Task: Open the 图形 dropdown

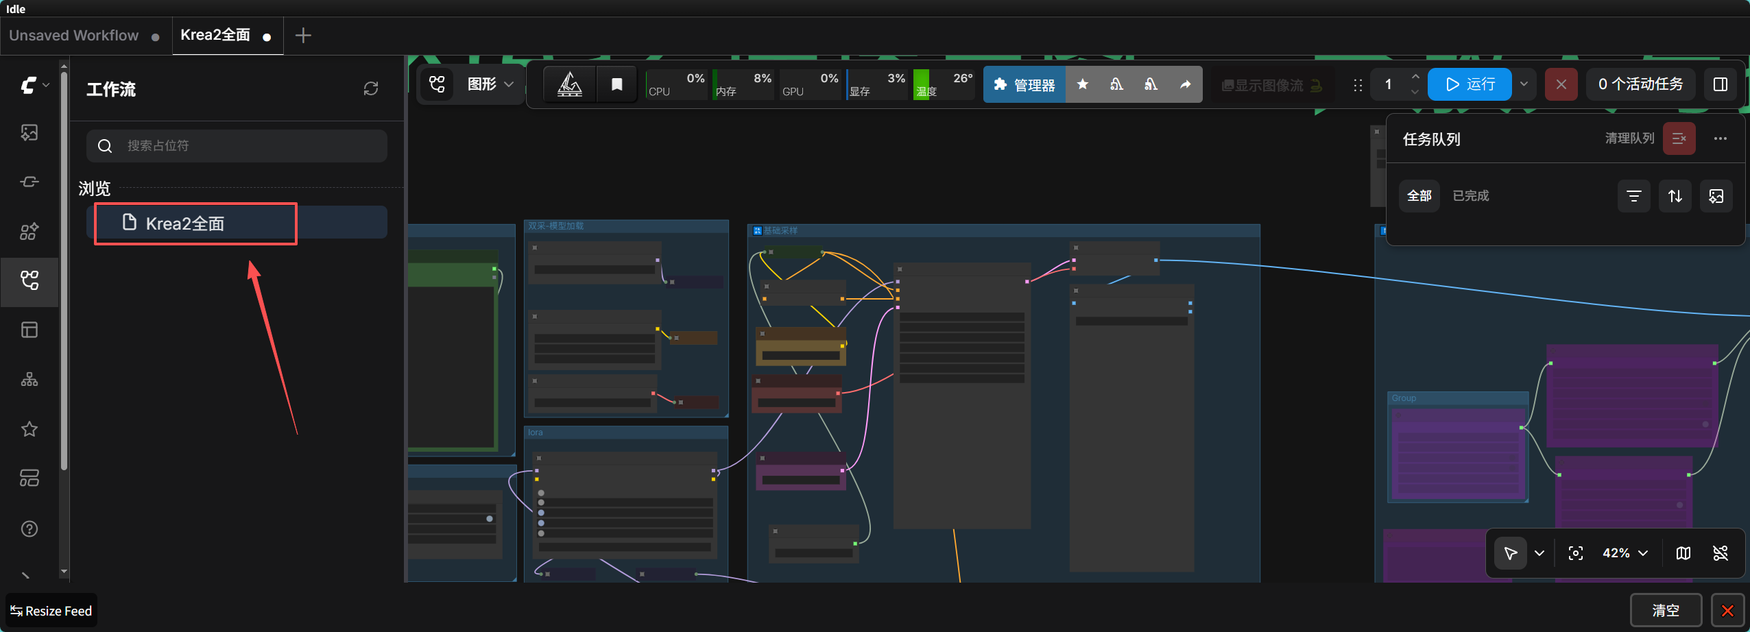Action: [490, 84]
